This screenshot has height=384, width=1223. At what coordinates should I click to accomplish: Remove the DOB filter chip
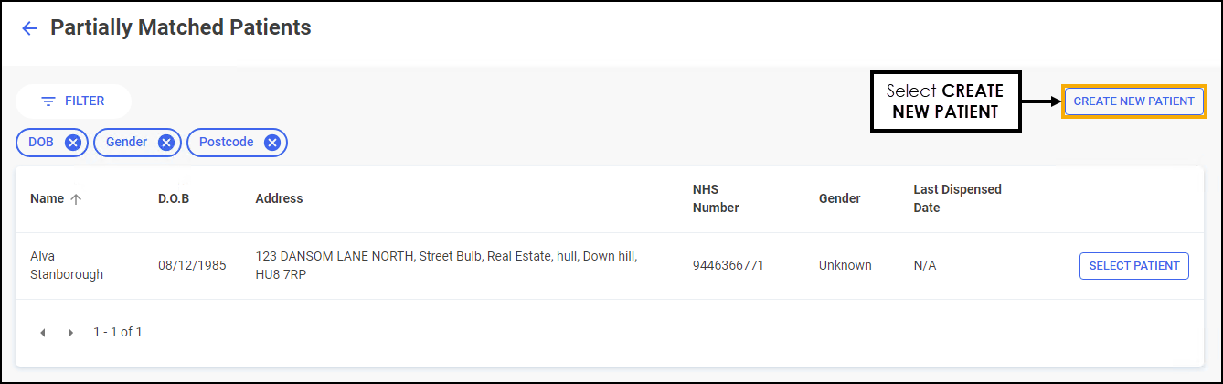(73, 143)
